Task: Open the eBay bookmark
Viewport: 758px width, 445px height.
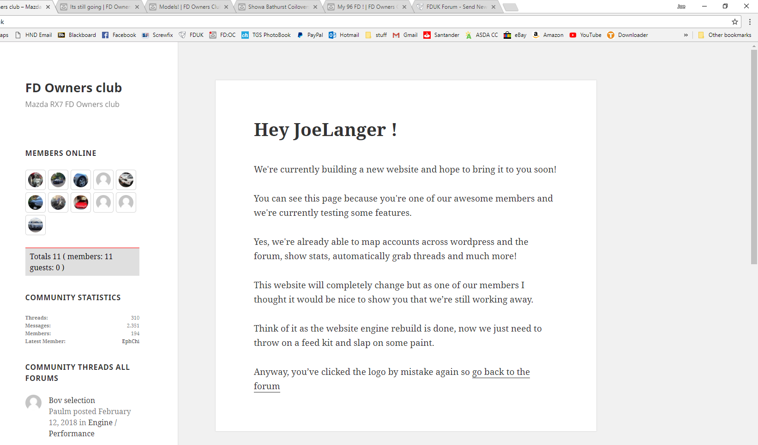Action: click(x=515, y=35)
